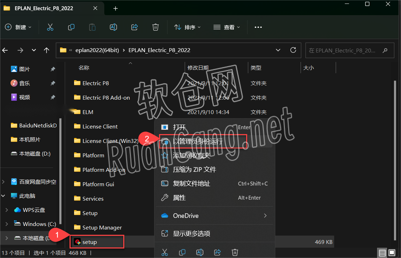Collapse the 此电脑 tree in the sidebar
Image resolution: width=401 pixels, height=258 pixels.
pos(3,195)
